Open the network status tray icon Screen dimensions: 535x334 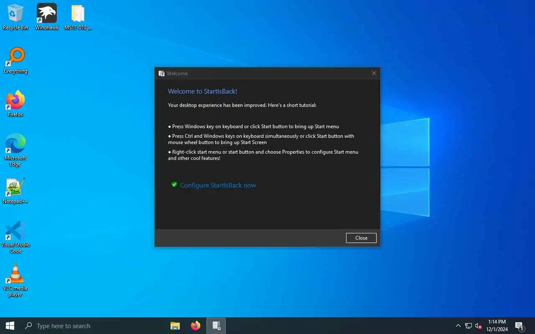pyautogui.click(x=469, y=326)
